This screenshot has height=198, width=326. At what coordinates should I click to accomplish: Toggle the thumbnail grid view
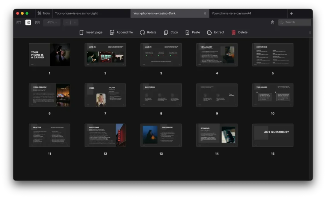coord(28,23)
